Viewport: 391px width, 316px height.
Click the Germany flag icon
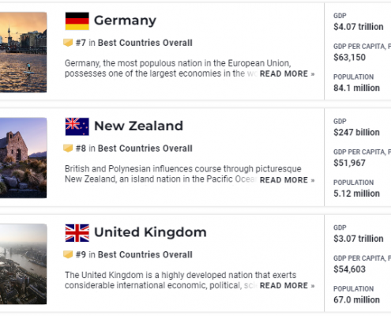77,21
